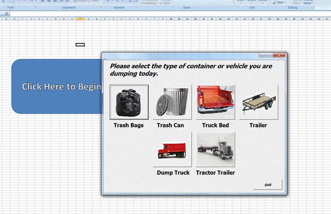Open the Alignment dialog launcher
The image size is (331, 214).
(101, 7)
